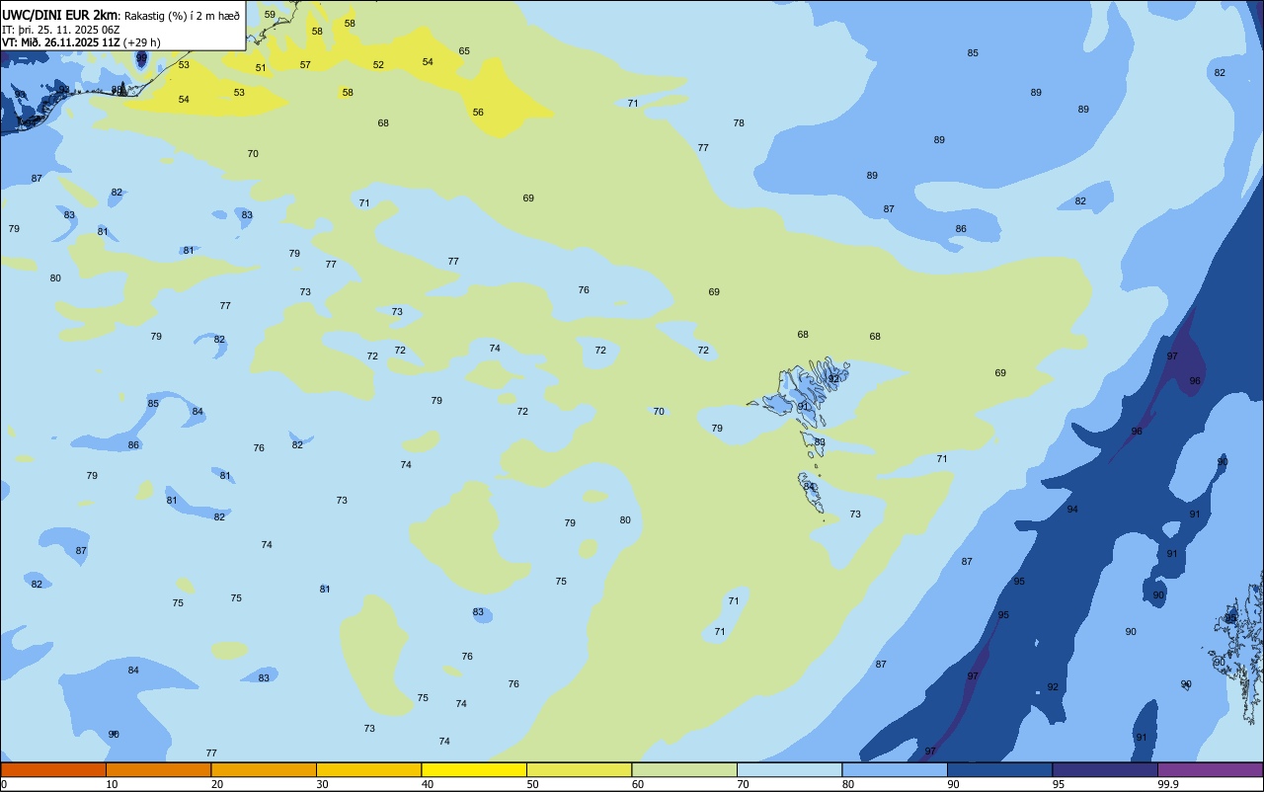
Task: Click the humidity value 94 in the dark blue band
Action: click(1072, 510)
